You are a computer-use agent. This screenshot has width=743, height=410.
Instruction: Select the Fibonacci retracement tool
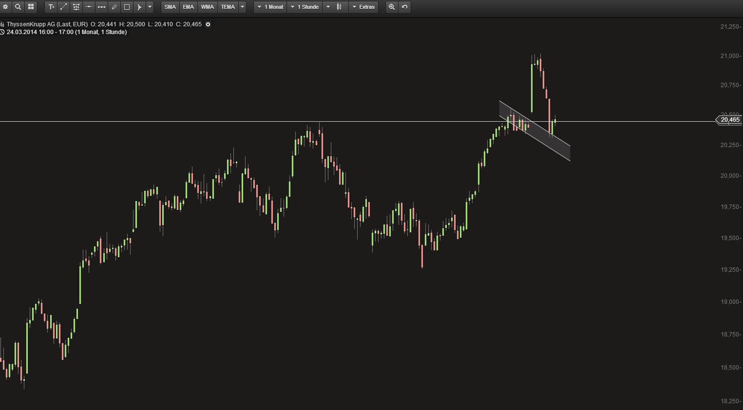click(76, 7)
